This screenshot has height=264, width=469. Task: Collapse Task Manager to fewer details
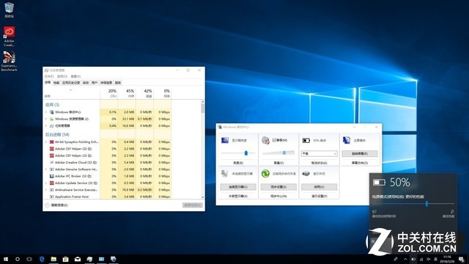pyautogui.click(x=56, y=205)
